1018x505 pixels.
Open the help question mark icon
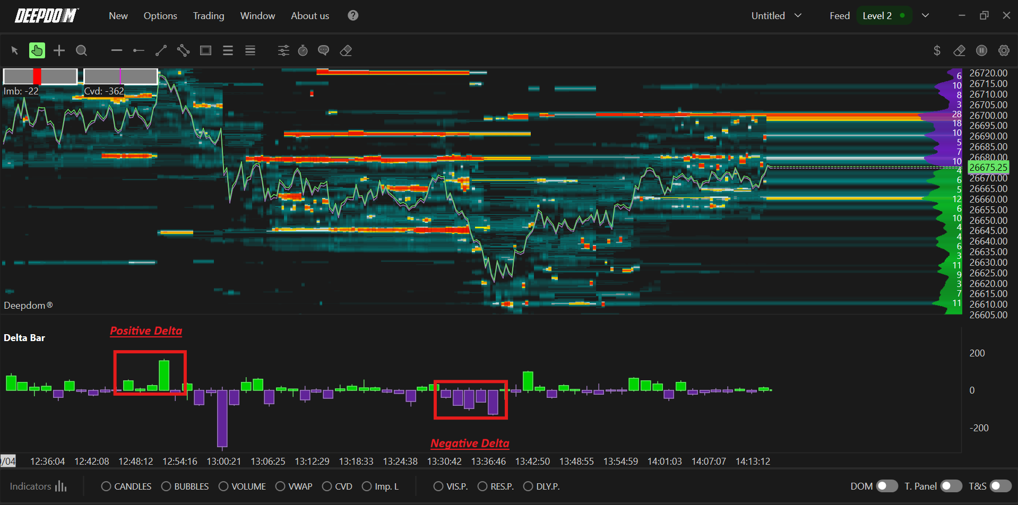(353, 15)
